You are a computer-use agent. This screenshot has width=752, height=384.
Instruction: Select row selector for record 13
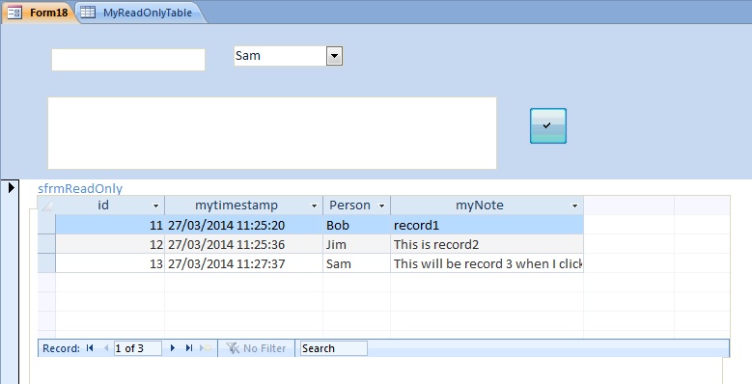46,263
